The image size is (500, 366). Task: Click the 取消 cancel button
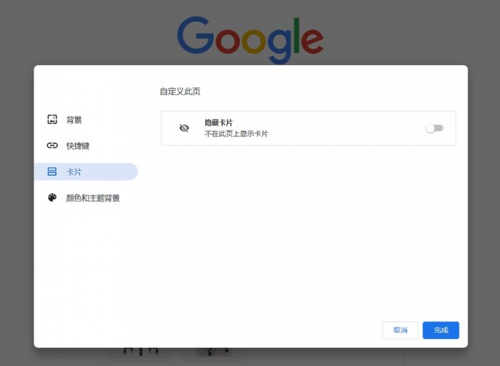(400, 330)
